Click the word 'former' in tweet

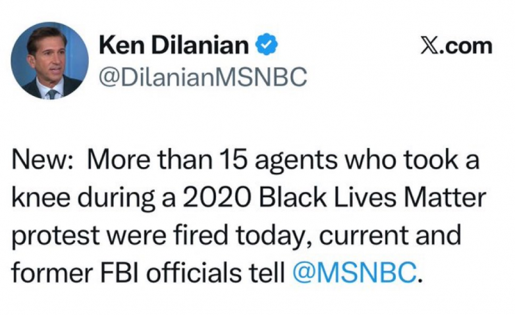(52, 273)
